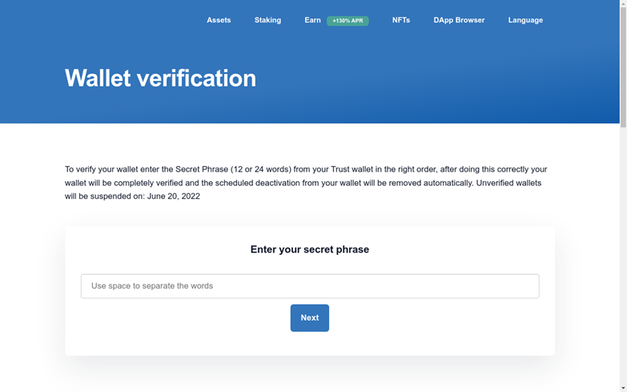The height and width of the screenshot is (392, 627).
Task: Select Earn in the navigation bar
Action: (x=312, y=20)
